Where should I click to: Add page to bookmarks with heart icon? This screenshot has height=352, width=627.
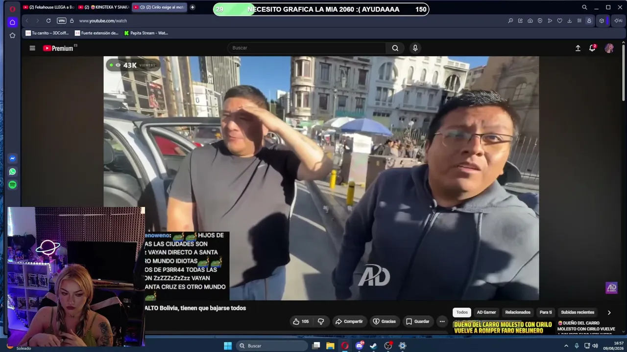(560, 21)
